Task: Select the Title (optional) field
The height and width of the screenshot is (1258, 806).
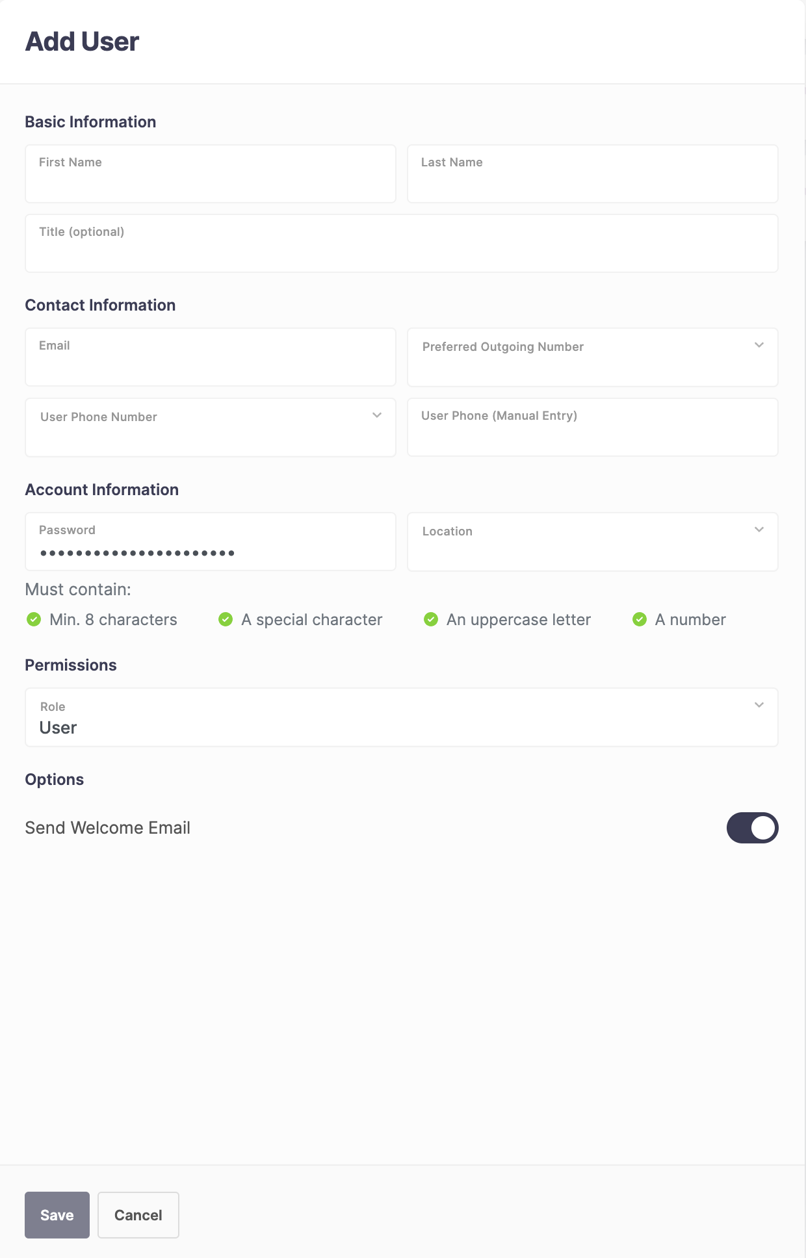Action: (402, 244)
